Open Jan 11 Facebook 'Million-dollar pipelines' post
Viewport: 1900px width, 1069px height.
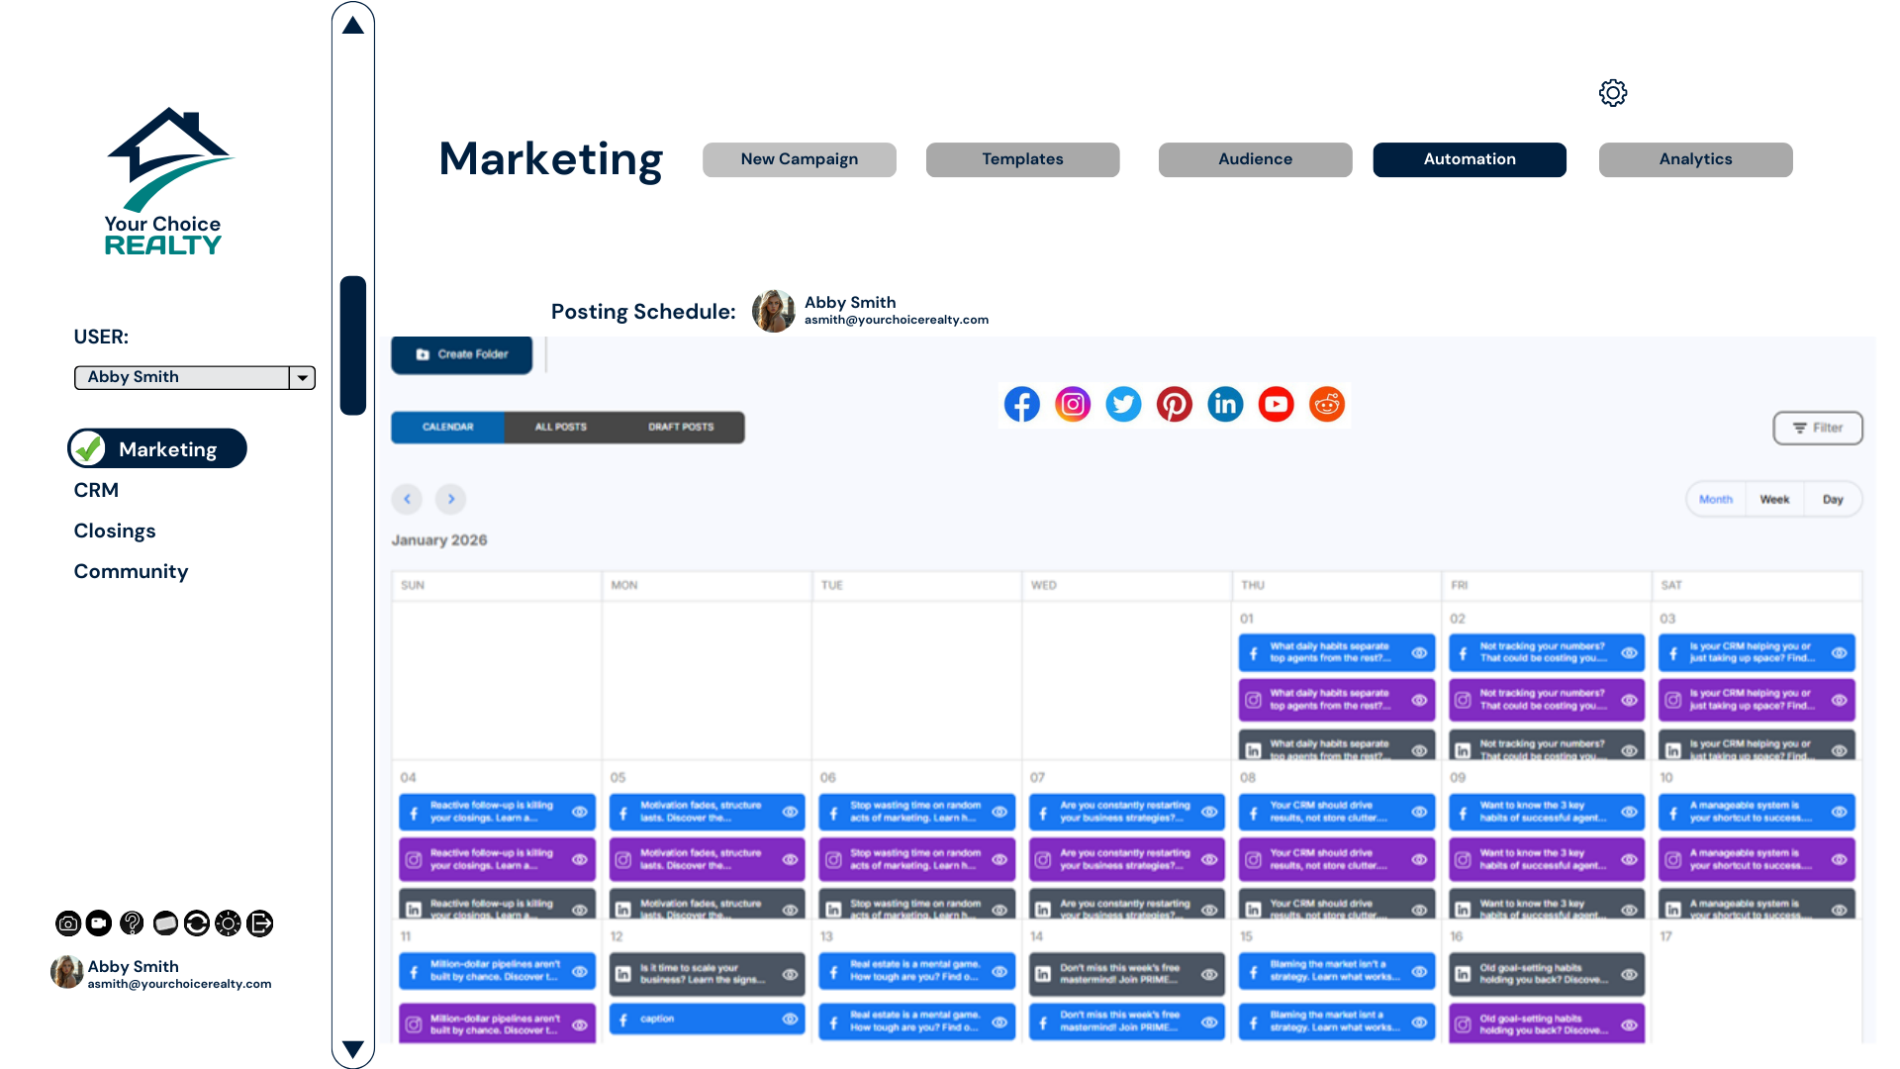(498, 970)
